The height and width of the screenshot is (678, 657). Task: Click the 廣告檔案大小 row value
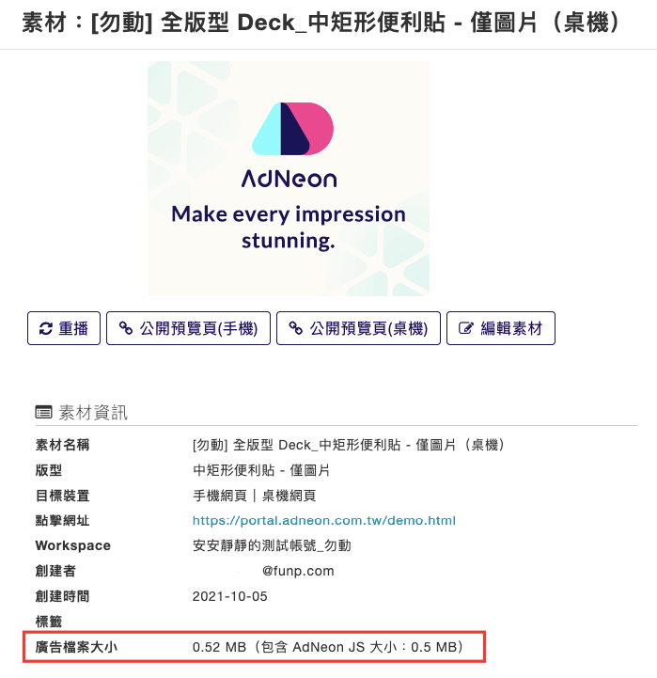point(328,647)
